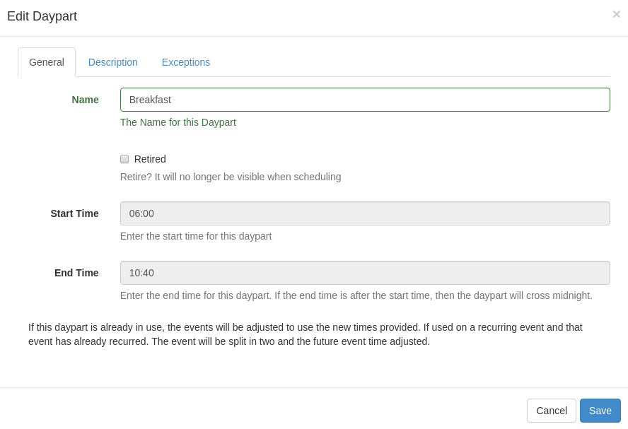Click the bold Name field label
The height and width of the screenshot is (429, 628).
click(85, 100)
